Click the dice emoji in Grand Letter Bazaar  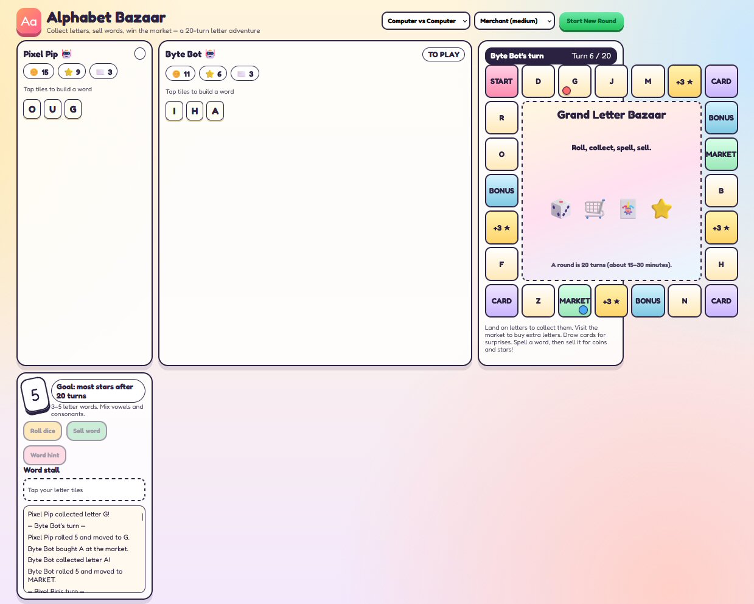(x=560, y=209)
